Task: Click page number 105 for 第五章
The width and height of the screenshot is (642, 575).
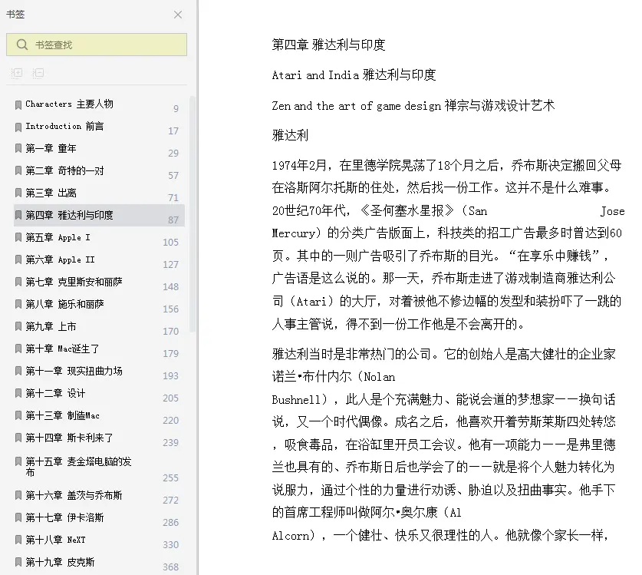Action: tap(171, 243)
